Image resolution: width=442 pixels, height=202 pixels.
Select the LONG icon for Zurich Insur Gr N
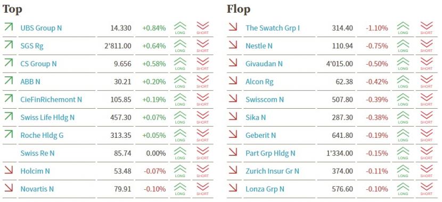pyautogui.click(x=403, y=171)
